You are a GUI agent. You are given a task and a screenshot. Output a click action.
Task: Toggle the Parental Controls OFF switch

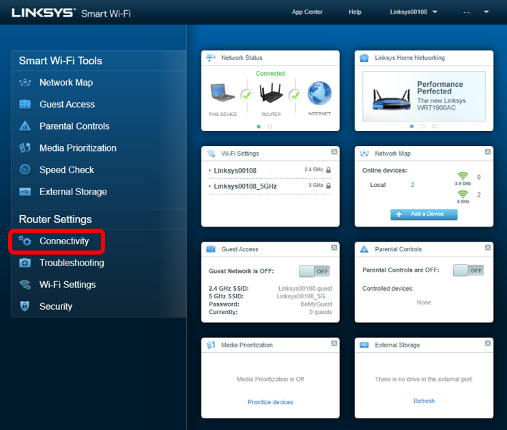click(469, 270)
